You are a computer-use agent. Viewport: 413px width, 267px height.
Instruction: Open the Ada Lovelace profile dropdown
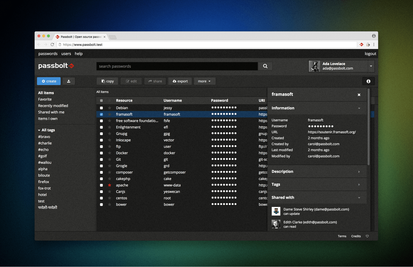click(x=371, y=66)
